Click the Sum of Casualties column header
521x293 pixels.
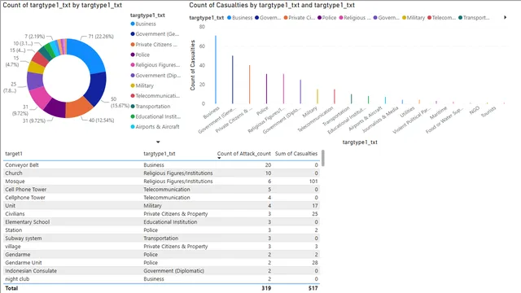coord(296,154)
